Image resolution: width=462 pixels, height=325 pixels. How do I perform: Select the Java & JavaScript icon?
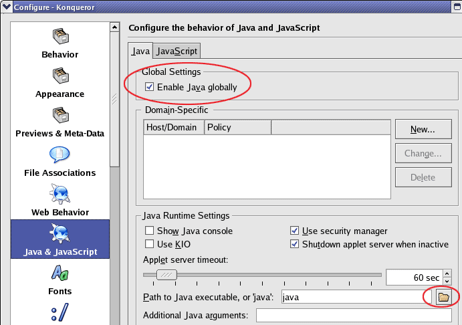60,234
